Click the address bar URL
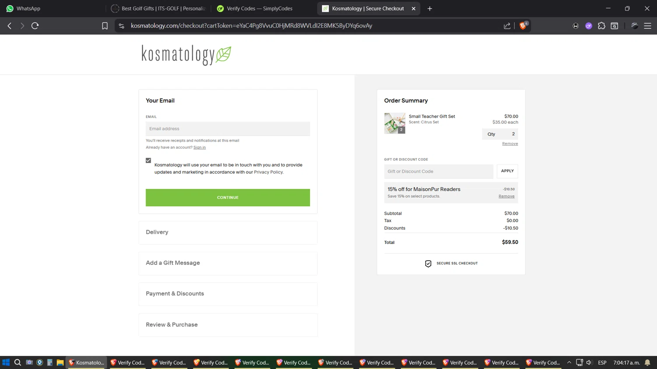 pyautogui.click(x=251, y=26)
